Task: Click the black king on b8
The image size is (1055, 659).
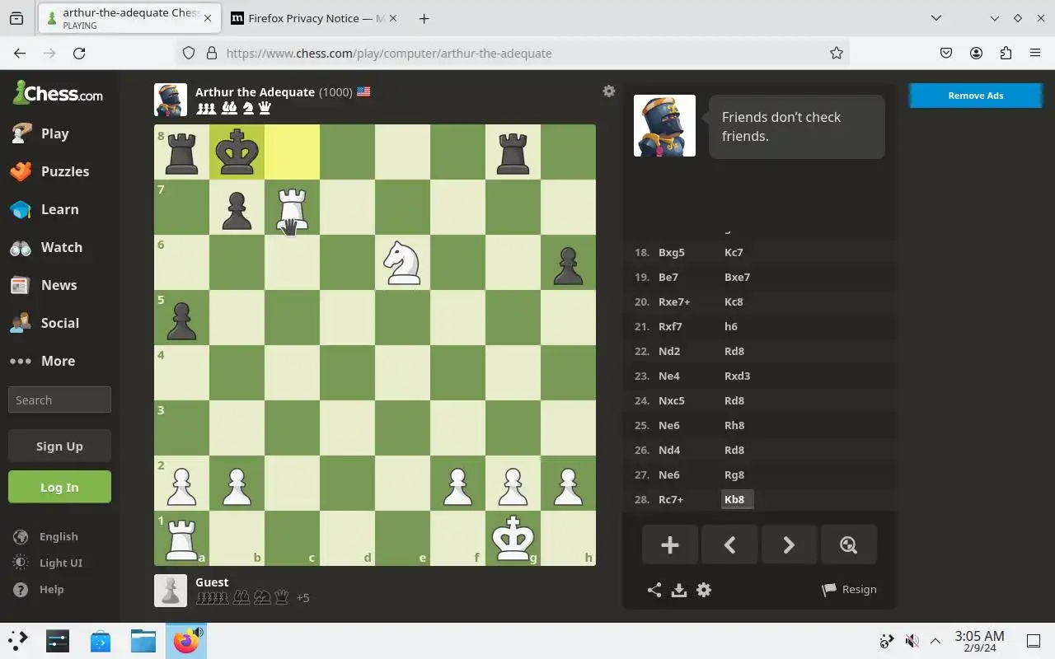Action: click(x=237, y=152)
